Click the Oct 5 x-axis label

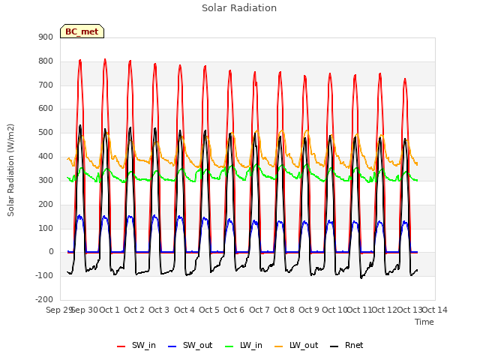coord(209,310)
